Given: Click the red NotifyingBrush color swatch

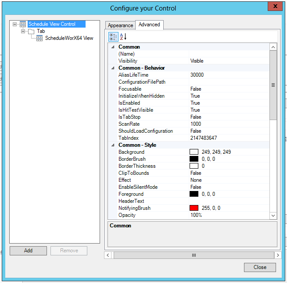Looking at the screenshot, I should [194, 208].
